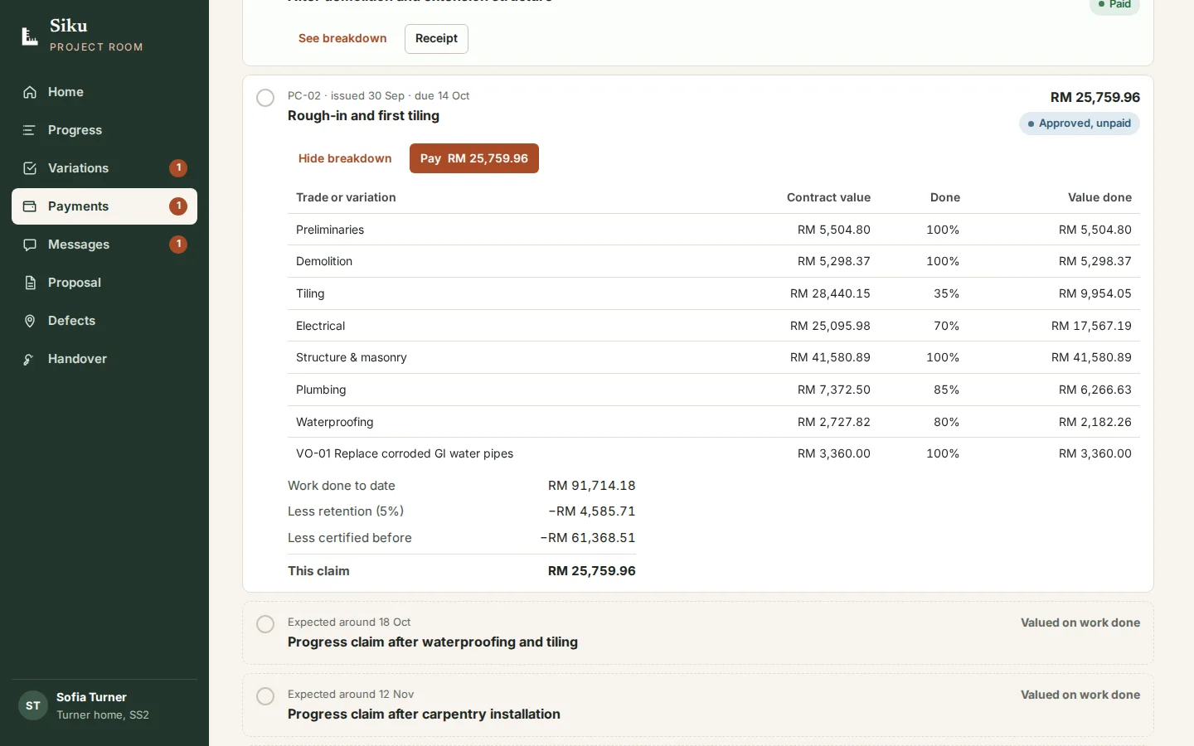
Task: Click the Progress list icon
Action: tap(30, 130)
